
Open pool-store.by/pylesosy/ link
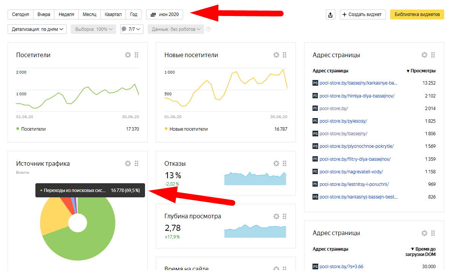point(343,121)
